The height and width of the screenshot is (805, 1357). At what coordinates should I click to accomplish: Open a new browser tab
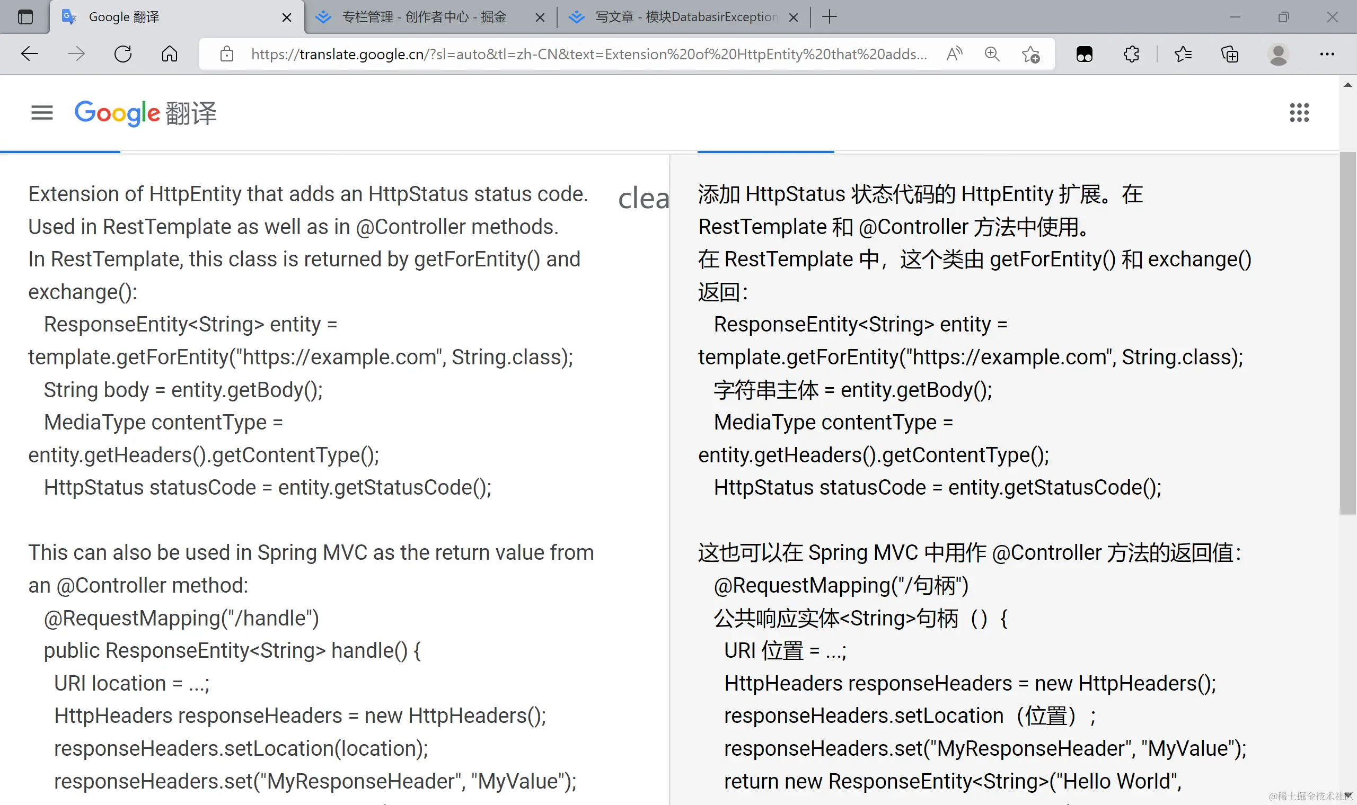tap(830, 17)
